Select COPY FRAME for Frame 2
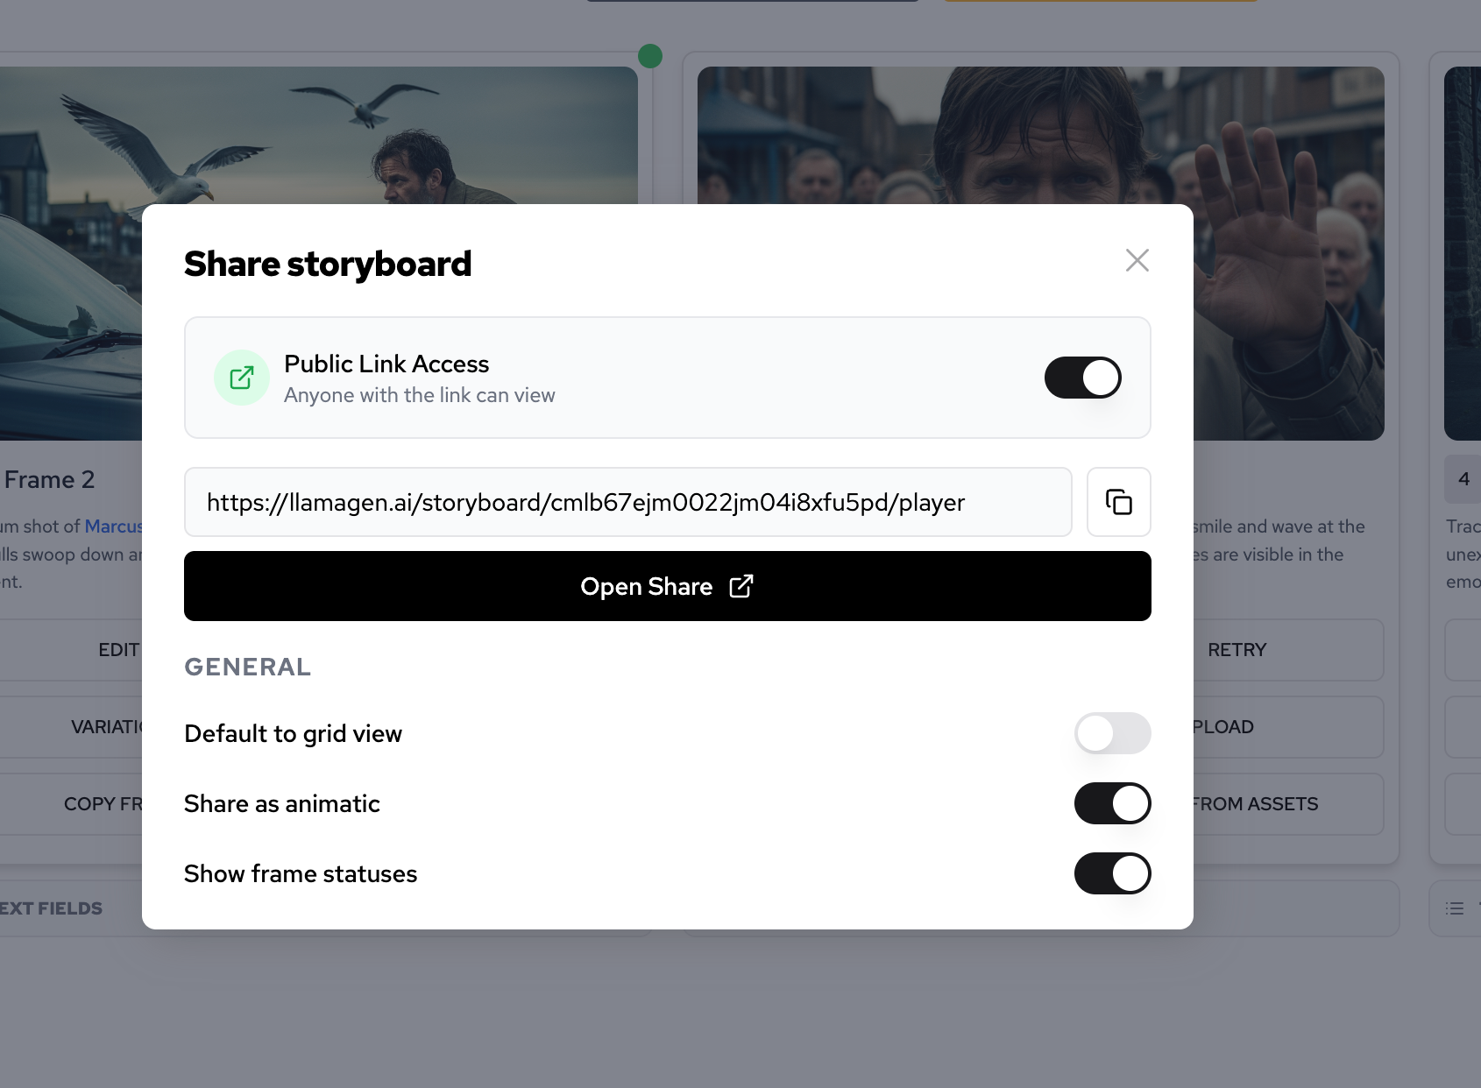This screenshot has height=1088, width=1481. [x=105, y=803]
